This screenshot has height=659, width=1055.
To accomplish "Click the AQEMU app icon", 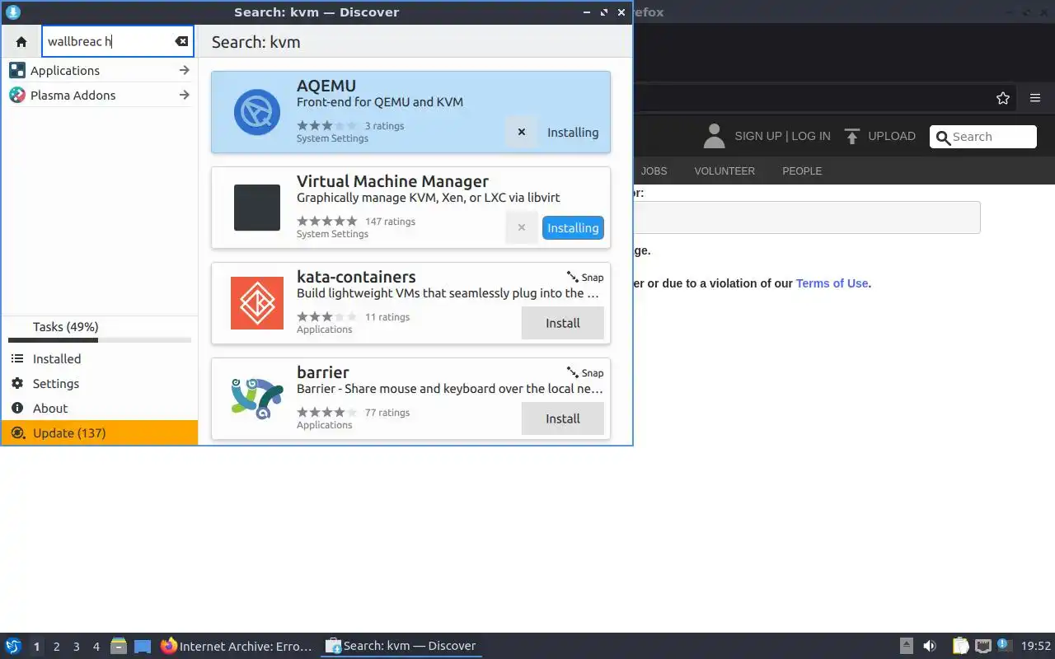I will [256, 112].
